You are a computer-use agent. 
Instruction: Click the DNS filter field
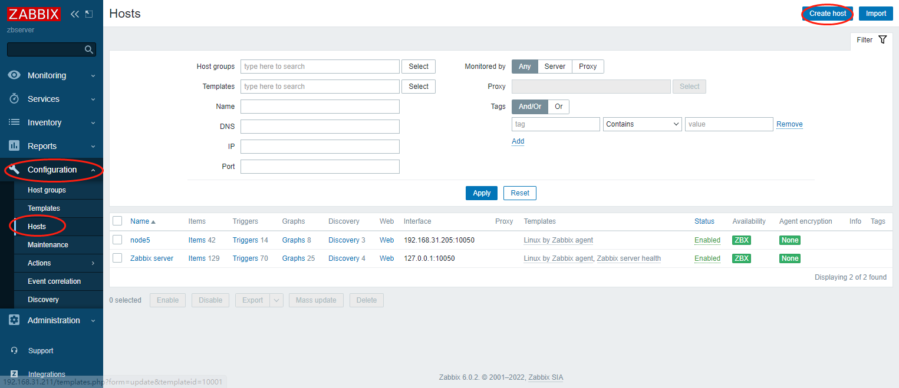tap(320, 127)
